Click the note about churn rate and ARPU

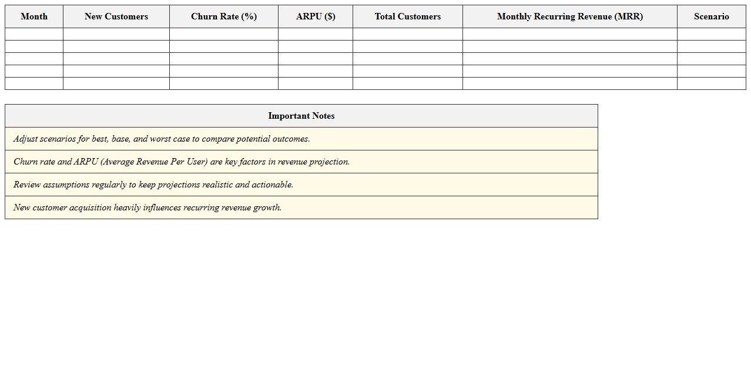(x=182, y=162)
